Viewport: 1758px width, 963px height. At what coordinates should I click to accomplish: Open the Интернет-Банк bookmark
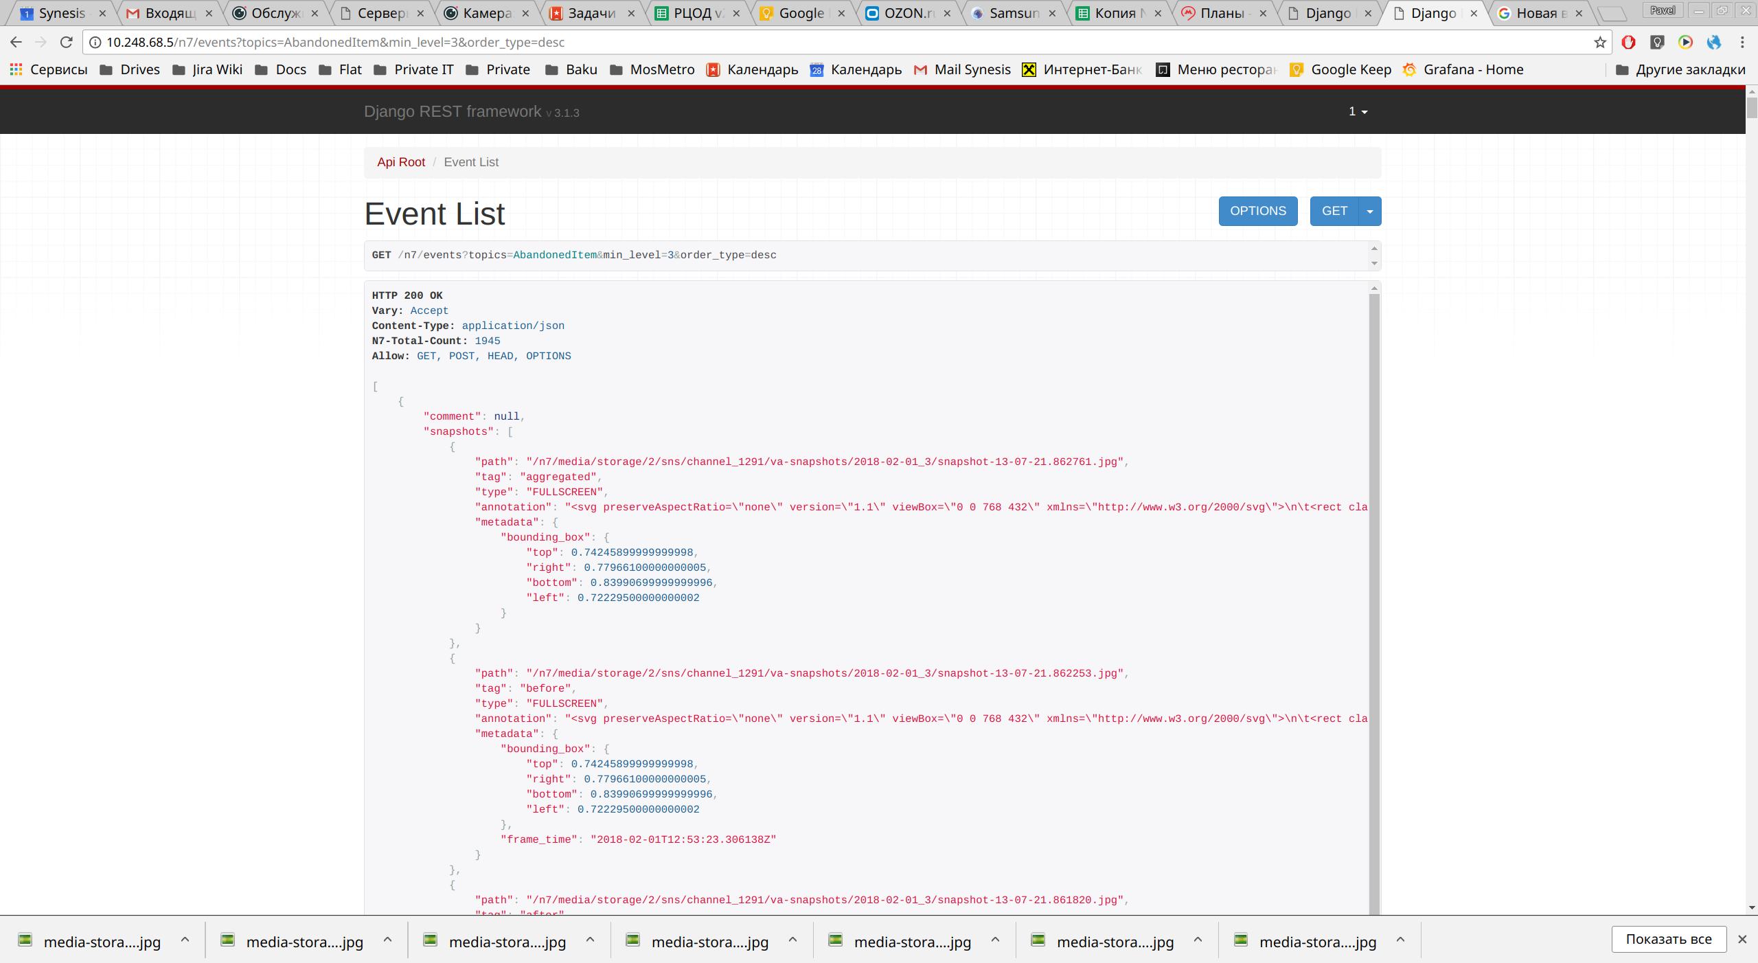point(1083,69)
